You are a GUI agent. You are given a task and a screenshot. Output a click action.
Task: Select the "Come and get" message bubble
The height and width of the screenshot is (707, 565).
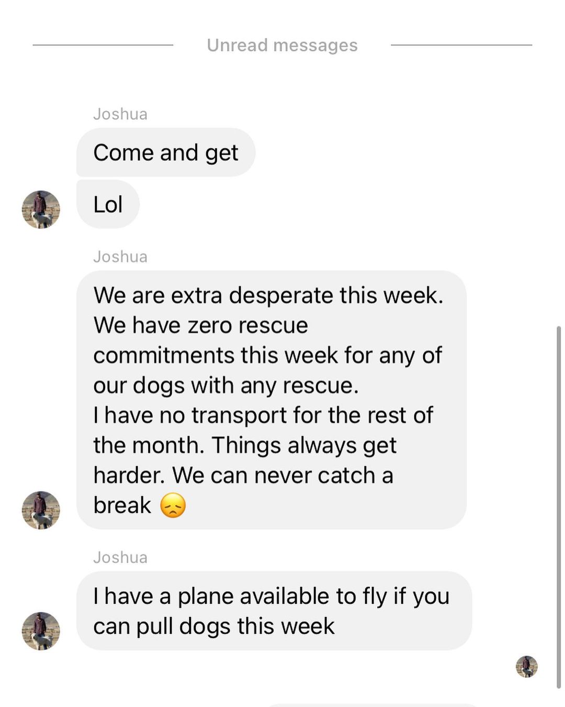tap(166, 153)
